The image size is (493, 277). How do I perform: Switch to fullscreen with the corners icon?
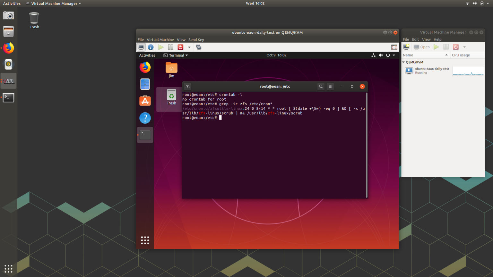(x=394, y=47)
